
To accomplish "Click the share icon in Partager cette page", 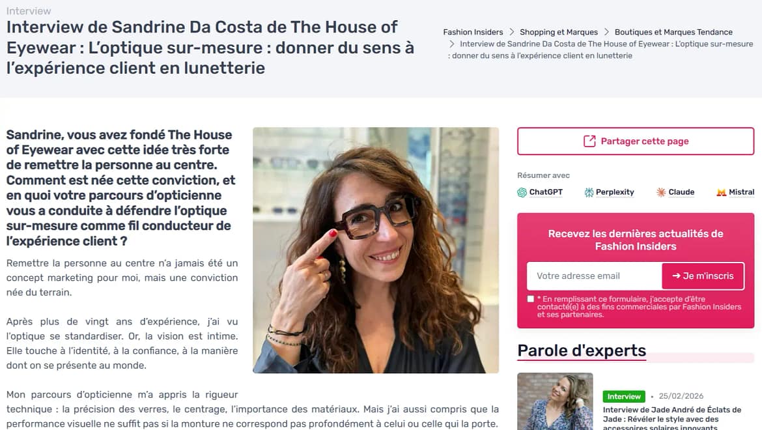I will 589,141.
